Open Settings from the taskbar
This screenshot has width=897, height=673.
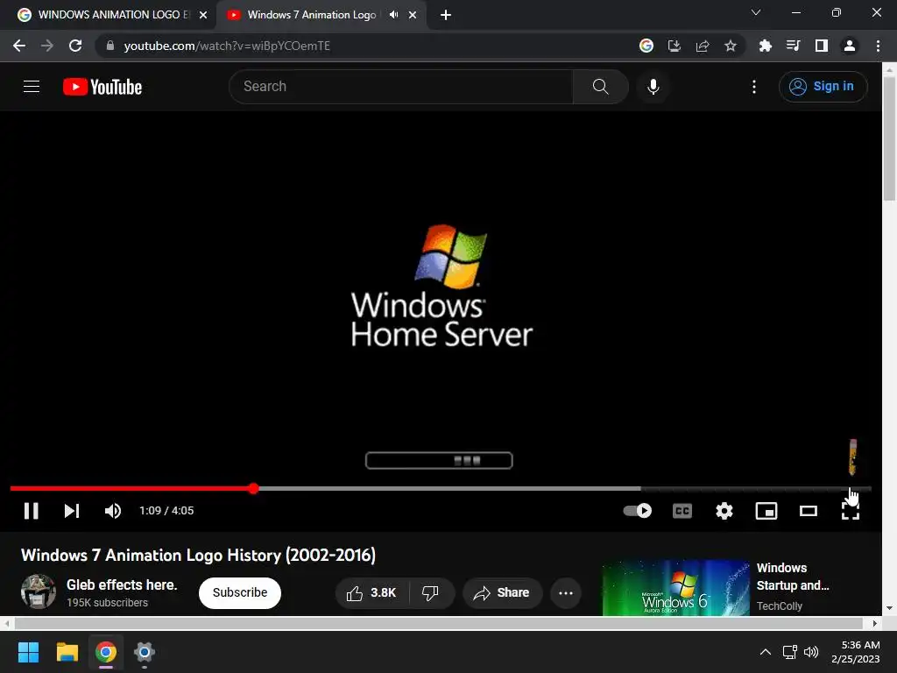point(145,652)
